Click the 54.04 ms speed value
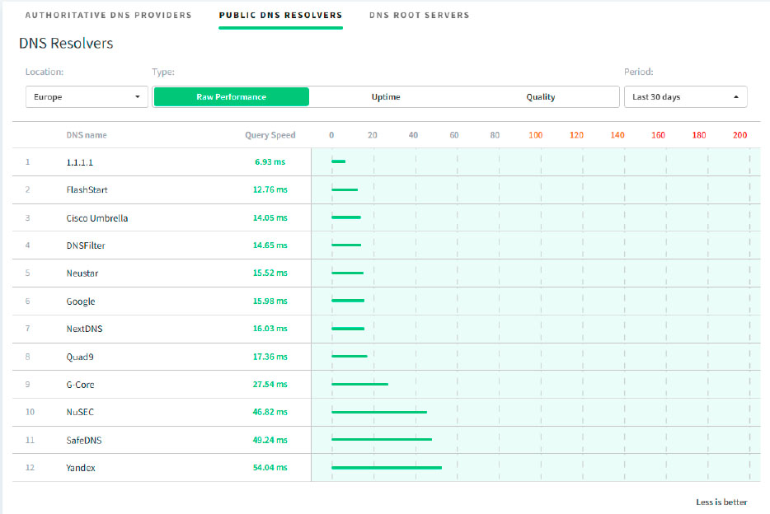 (270, 467)
